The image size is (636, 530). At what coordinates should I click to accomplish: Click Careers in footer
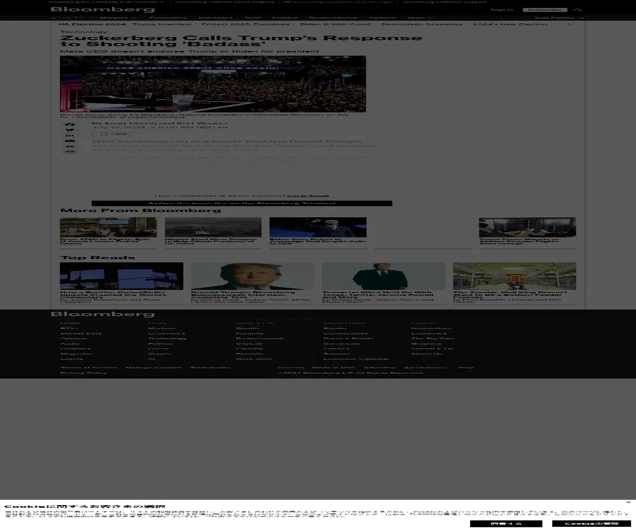(x=291, y=368)
